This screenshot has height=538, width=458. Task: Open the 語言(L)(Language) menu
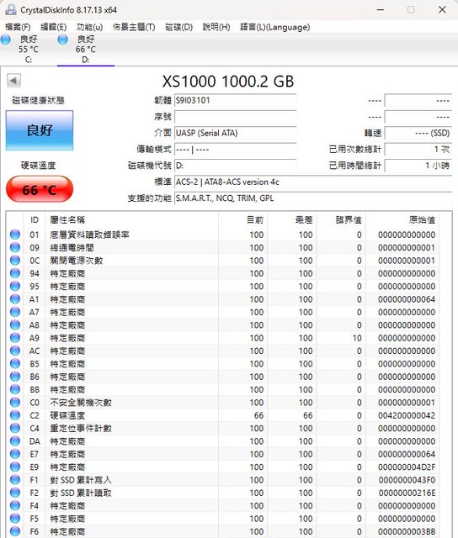[274, 27]
